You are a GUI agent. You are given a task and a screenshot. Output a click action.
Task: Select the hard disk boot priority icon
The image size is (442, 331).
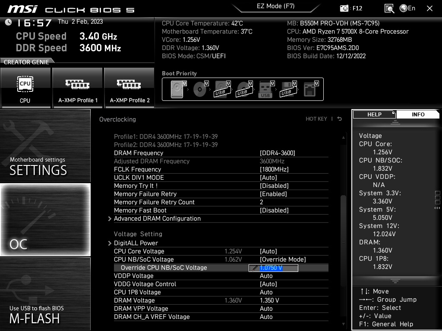178,89
